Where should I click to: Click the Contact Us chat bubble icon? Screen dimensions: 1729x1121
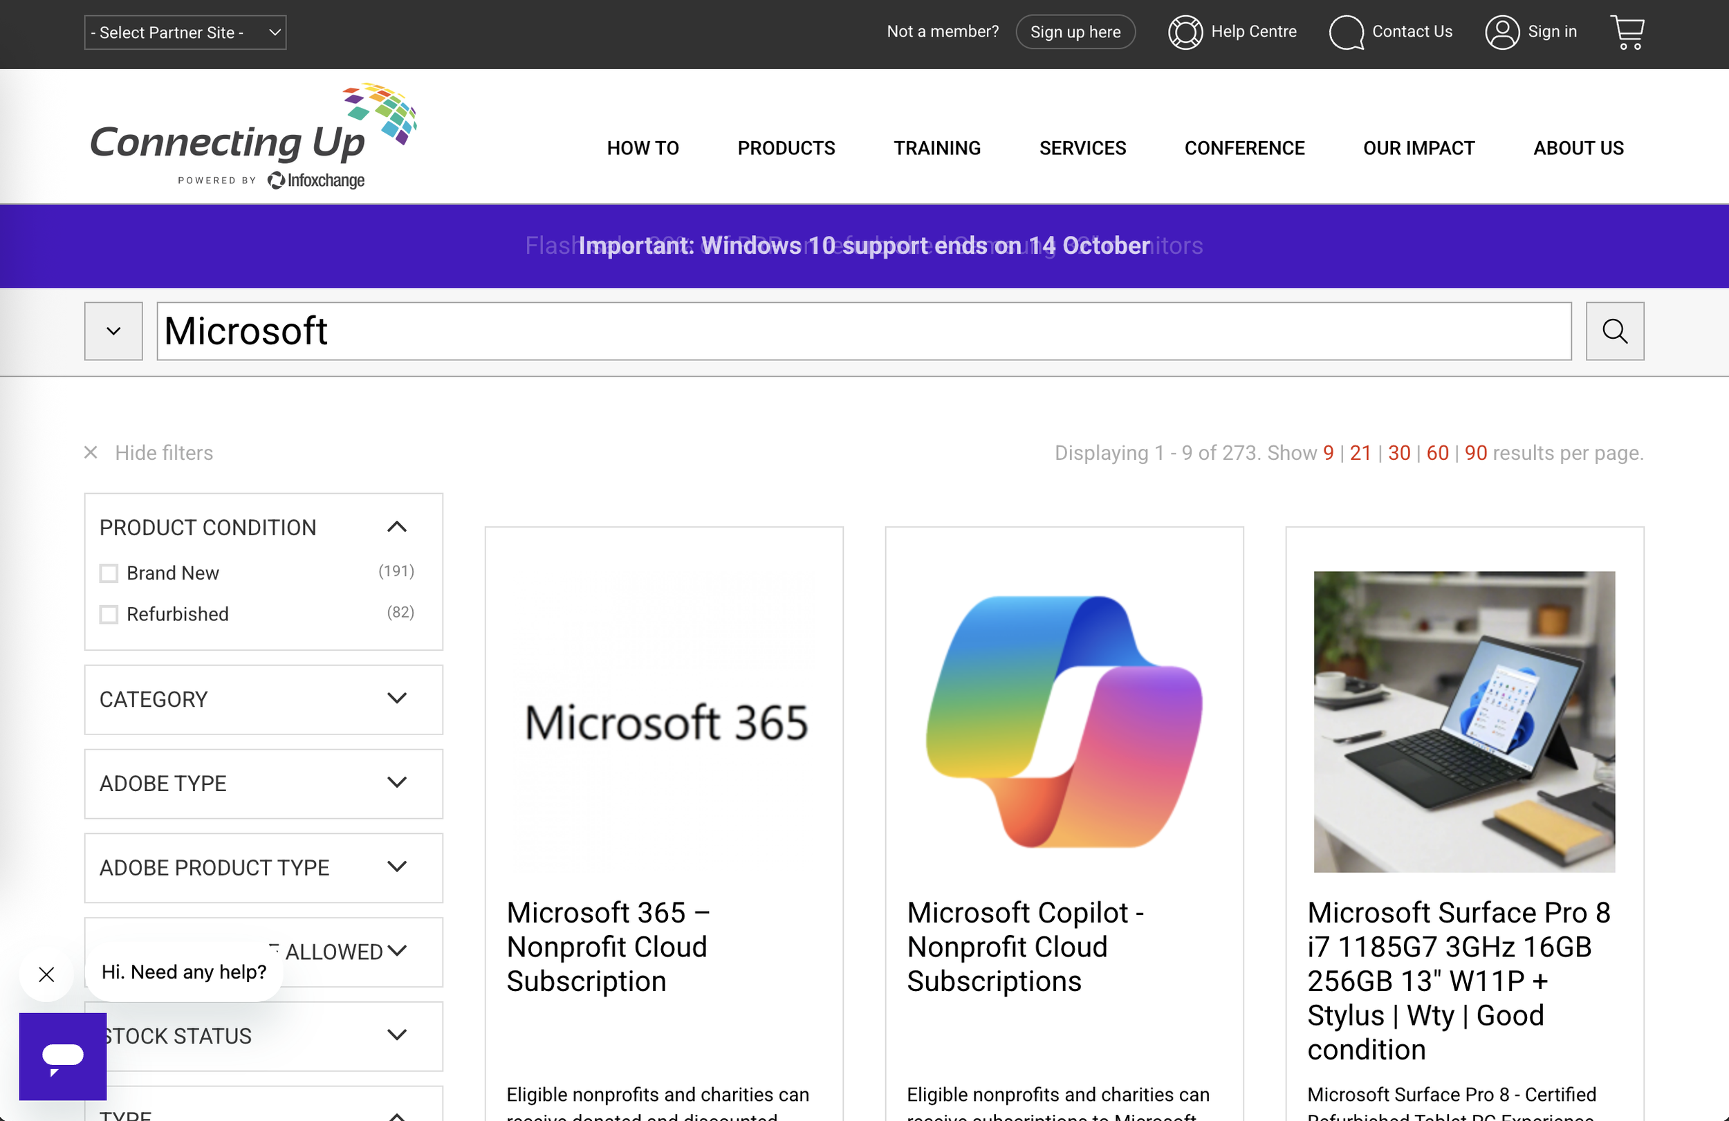click(1346, 32)
